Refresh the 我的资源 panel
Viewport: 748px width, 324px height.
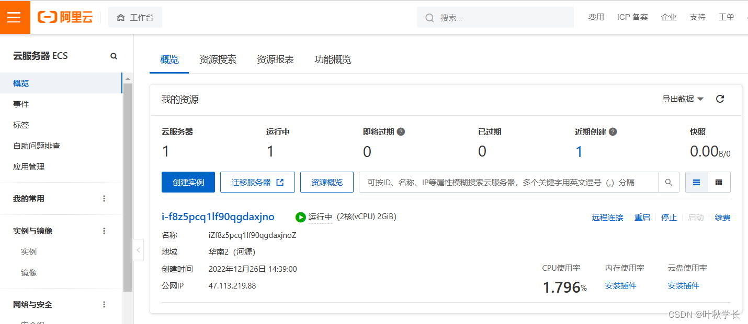720,99
